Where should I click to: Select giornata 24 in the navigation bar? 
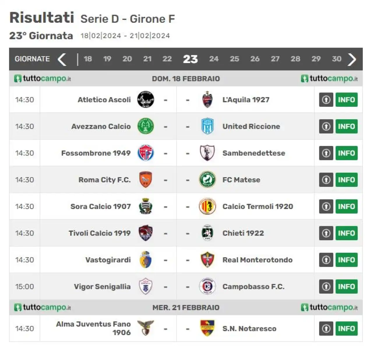pos(214,59)
